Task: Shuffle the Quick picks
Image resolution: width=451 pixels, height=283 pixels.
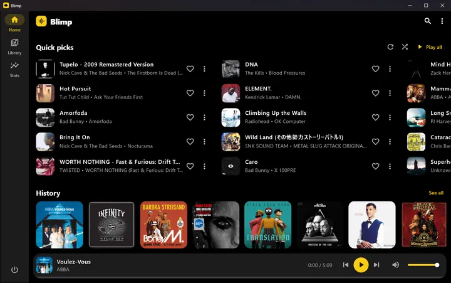Action: point(405,46)
